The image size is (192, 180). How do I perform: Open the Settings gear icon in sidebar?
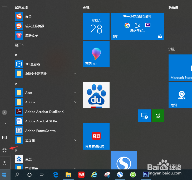(x=4, y=150)
